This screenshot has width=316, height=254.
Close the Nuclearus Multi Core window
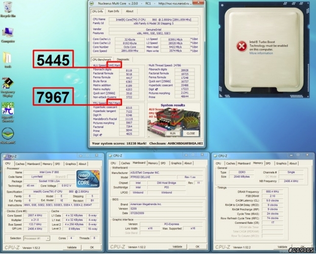(x=198, y=2)
